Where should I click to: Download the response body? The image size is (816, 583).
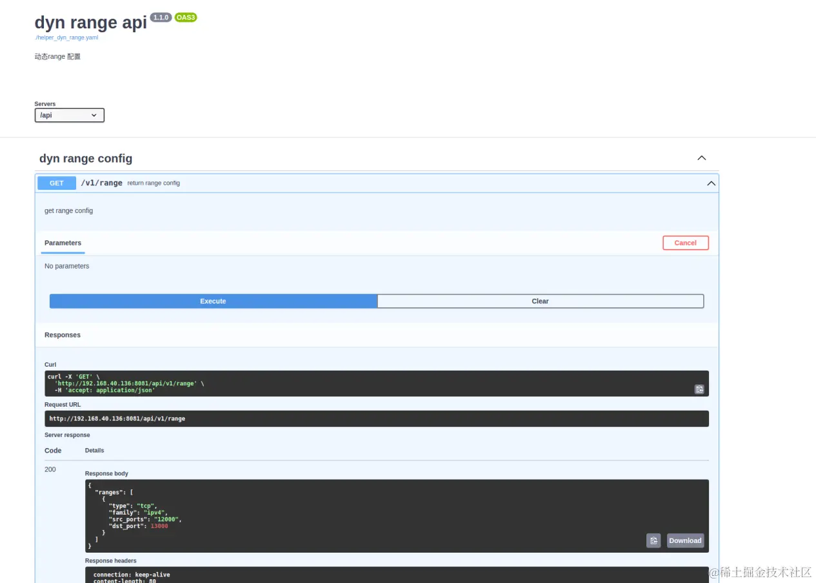[685, 540]
